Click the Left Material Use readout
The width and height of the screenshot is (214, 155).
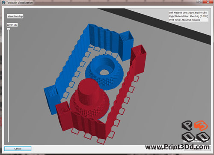pyautogui.click(x=188, y=12)
